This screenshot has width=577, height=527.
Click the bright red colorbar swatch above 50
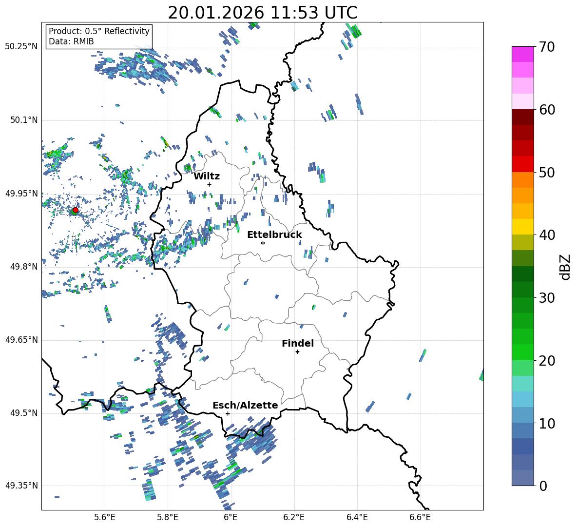click(522, 164)
